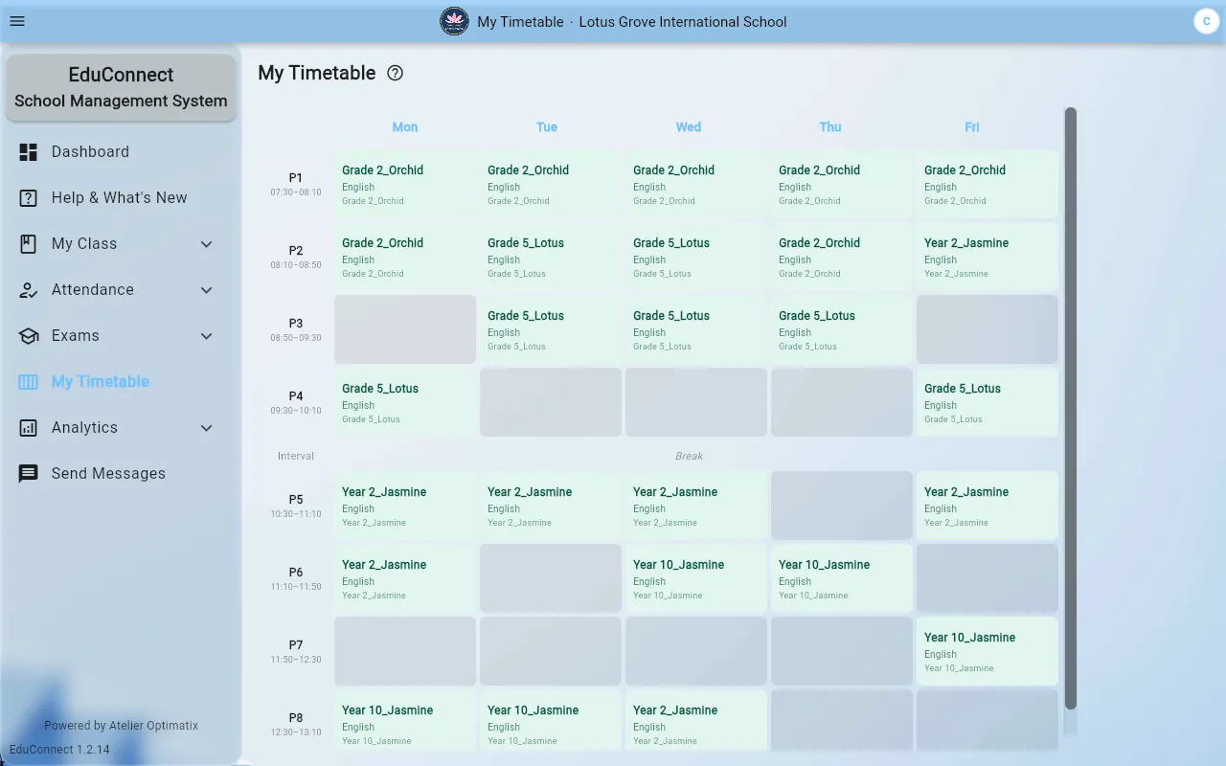Click the Break interval label
The width and height of the screenshot is (1226, 766).
[x=690, y=456]
